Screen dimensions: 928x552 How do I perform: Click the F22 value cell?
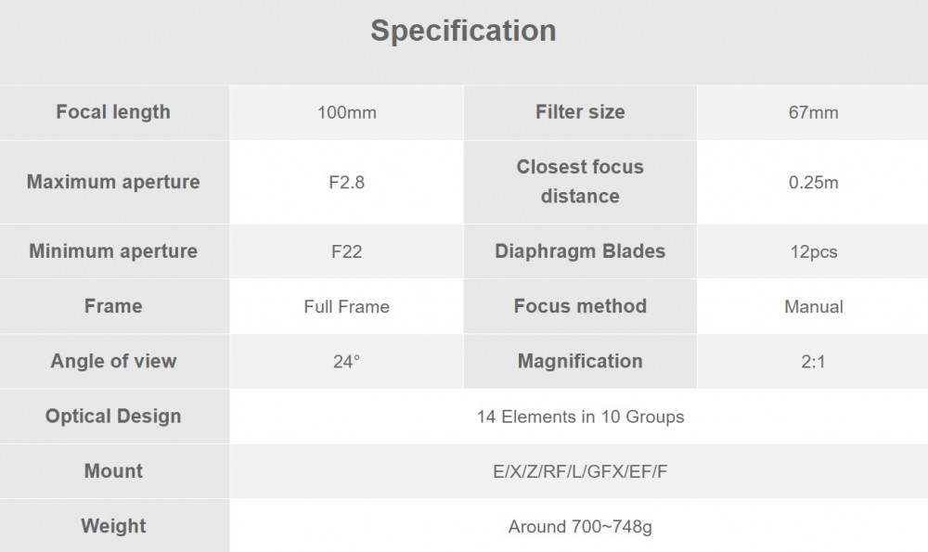point(347,251)
